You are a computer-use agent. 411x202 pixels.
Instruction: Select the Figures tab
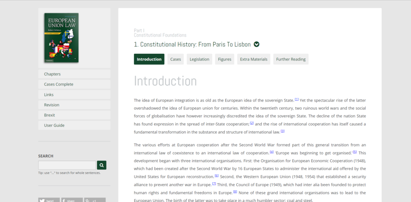tap(224, 59)
